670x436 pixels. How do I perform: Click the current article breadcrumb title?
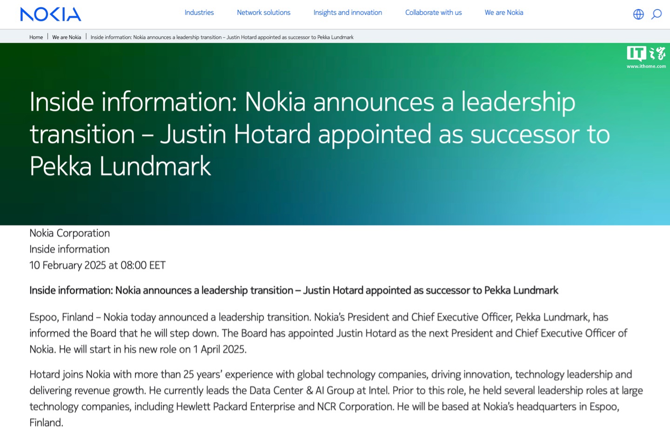pos(222,37)
